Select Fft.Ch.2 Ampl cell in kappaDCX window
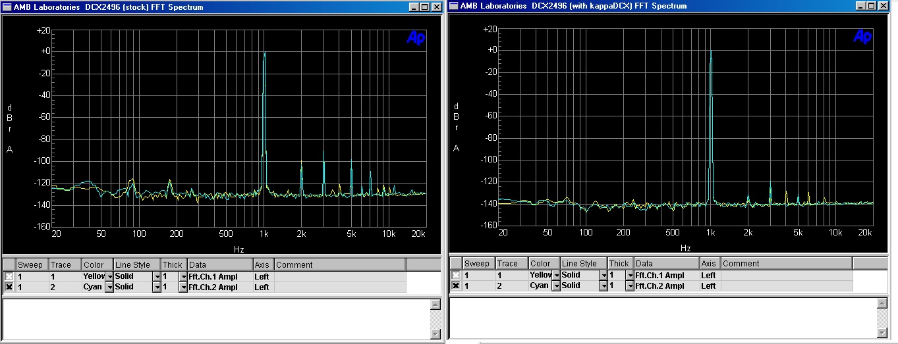898x344 pixels. pyautogui.click(x=667, y=285)
